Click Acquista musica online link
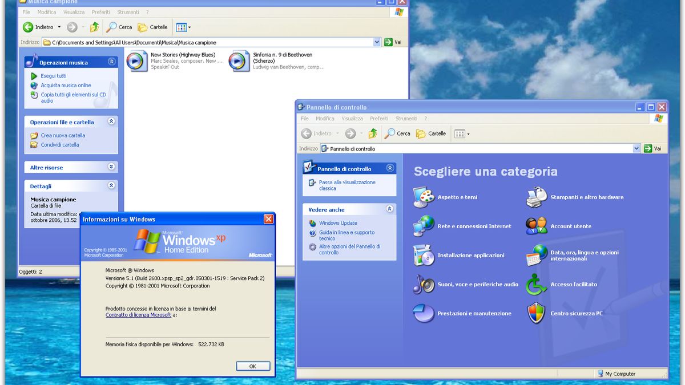 [x=66, y=85]
